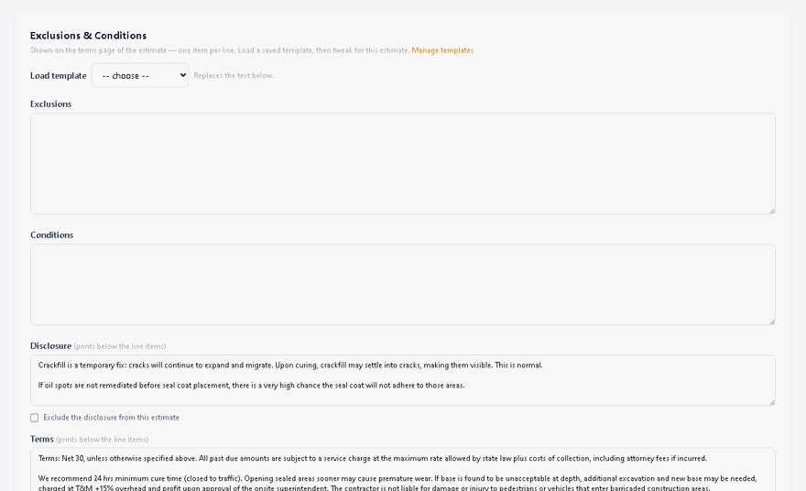Click into the Terms text area
Image resolution: width=806 pixels, height=491 pixels.
click(x=402, y=469)
